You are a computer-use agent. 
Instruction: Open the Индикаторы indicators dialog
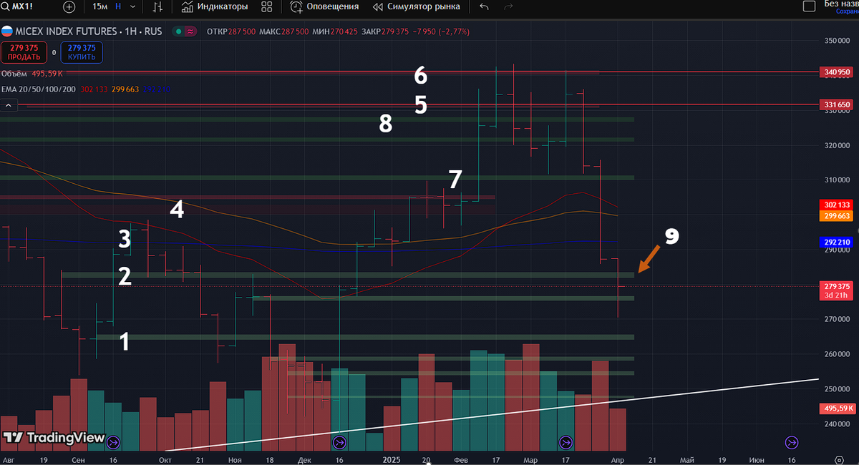(215, 6)
